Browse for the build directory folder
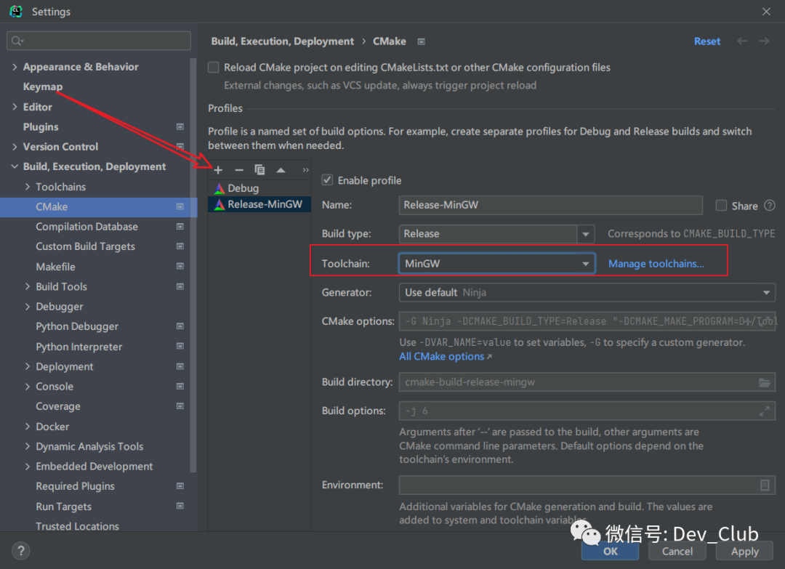Viewport: 785px width, 569px height. [x=765, y=382]
